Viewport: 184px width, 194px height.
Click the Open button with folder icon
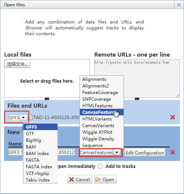coord(105,179)
